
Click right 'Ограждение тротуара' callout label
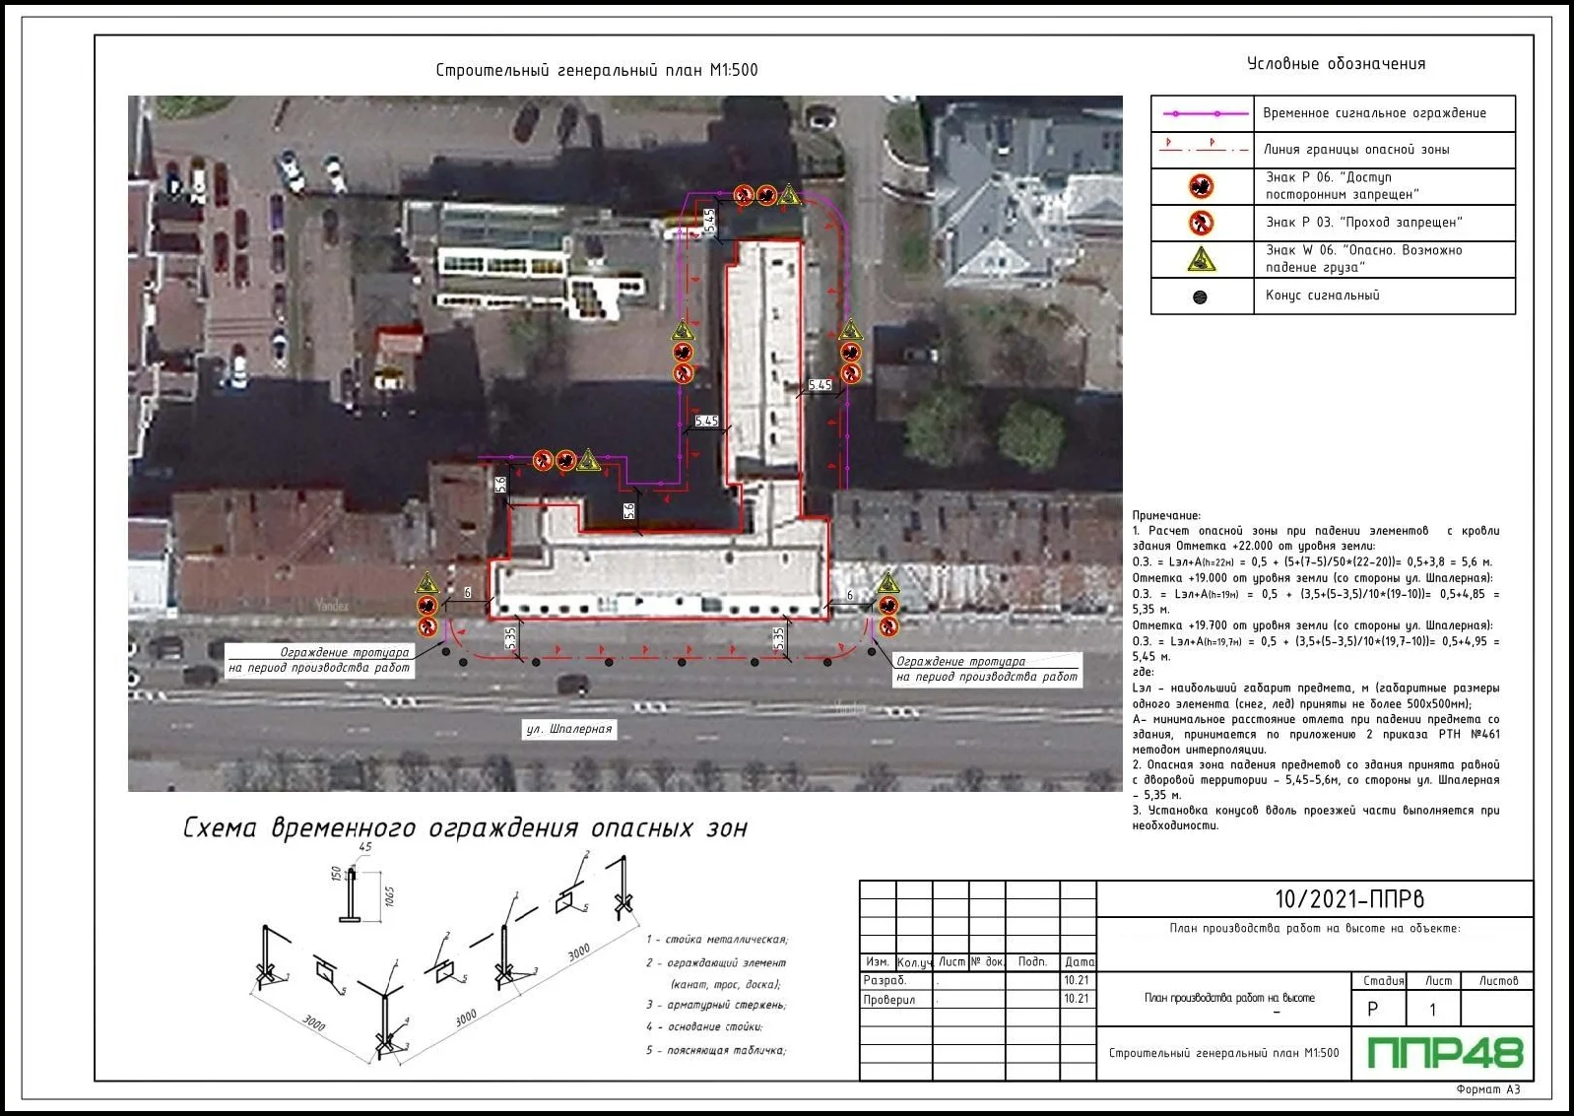click(987, 670)
